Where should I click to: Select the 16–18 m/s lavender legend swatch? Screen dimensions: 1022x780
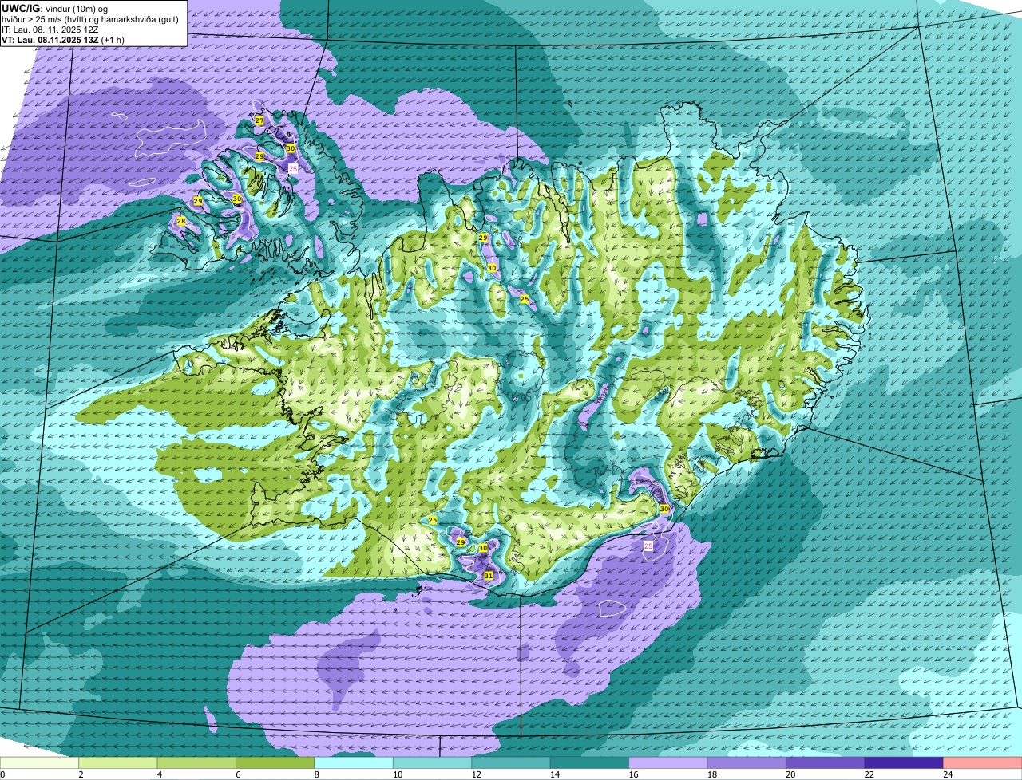pyautogui.click(x=668, y=763)
